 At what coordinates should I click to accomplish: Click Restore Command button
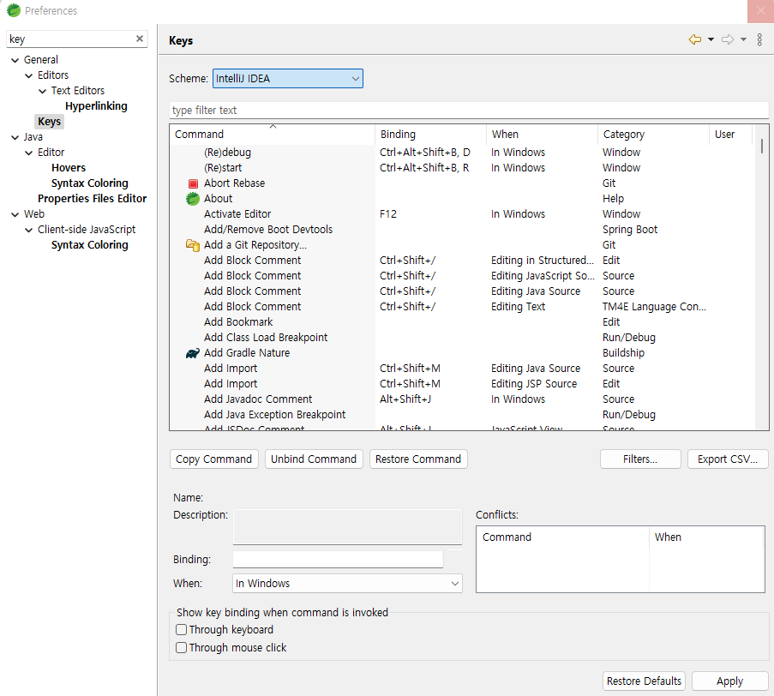pyautogui.click(x=418, y=459)
